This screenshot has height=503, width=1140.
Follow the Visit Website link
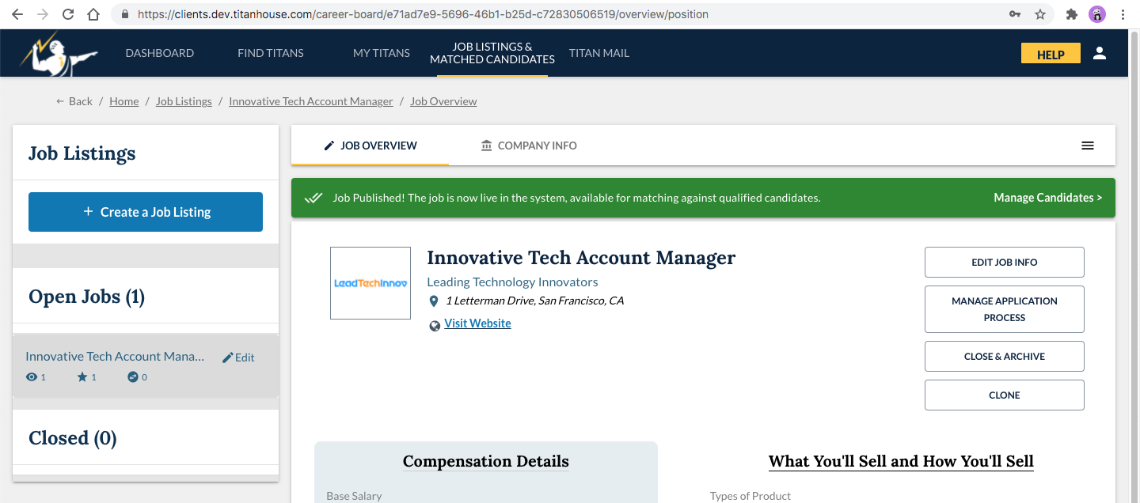[x=477, y=323]
